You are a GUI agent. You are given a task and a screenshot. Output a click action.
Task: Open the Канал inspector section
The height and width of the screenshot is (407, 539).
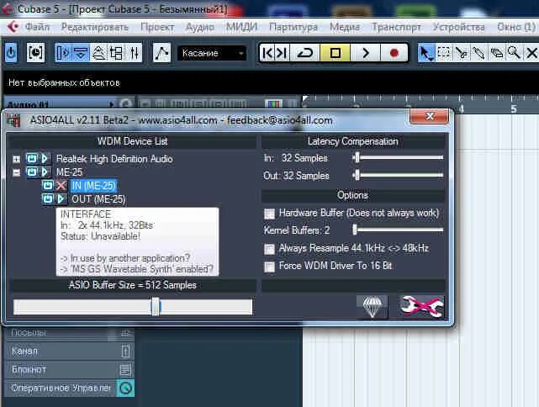(x=70, y=351)
